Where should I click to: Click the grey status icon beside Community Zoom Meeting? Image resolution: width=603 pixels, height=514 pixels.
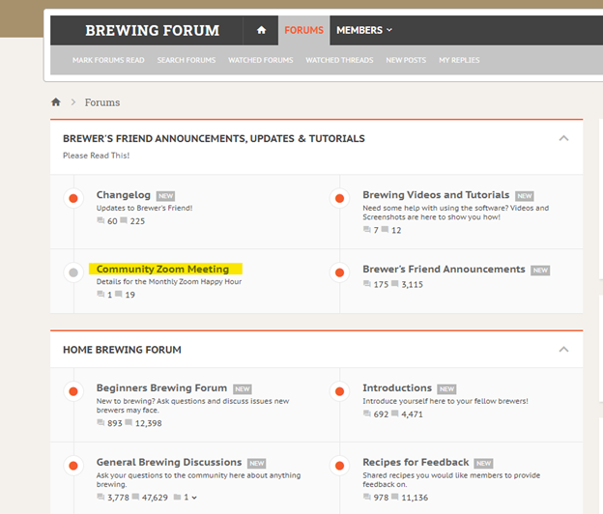point(72,273)
